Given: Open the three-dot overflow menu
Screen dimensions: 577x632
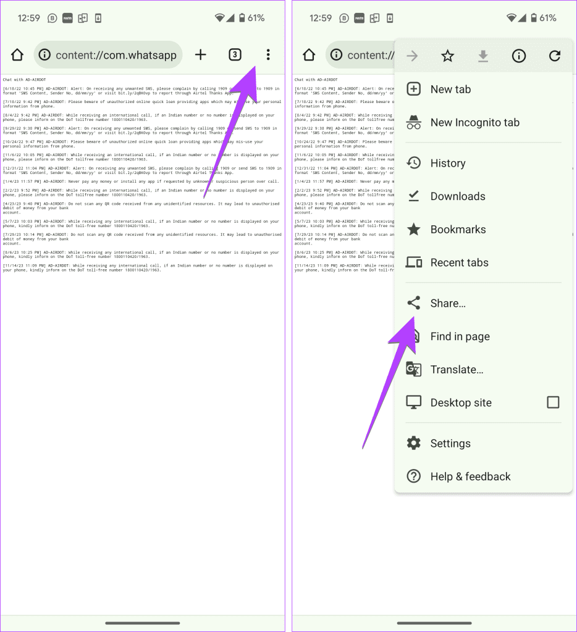Looking at the screenshot, I should tap(268, 55).
